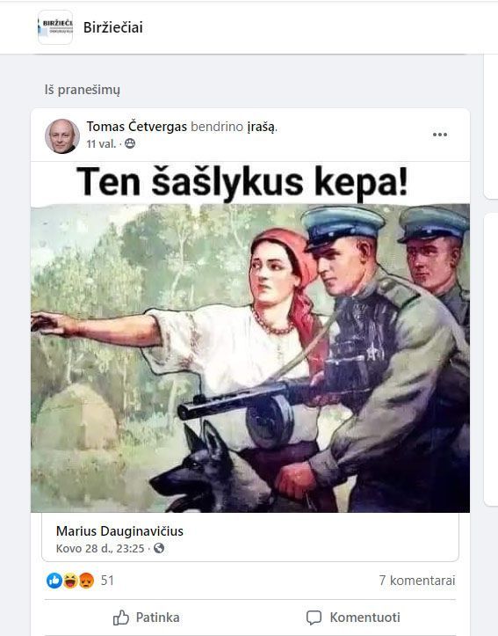
Task: Click the public globe audience icon
Action: pyautogui.click(x=159, y=548)
